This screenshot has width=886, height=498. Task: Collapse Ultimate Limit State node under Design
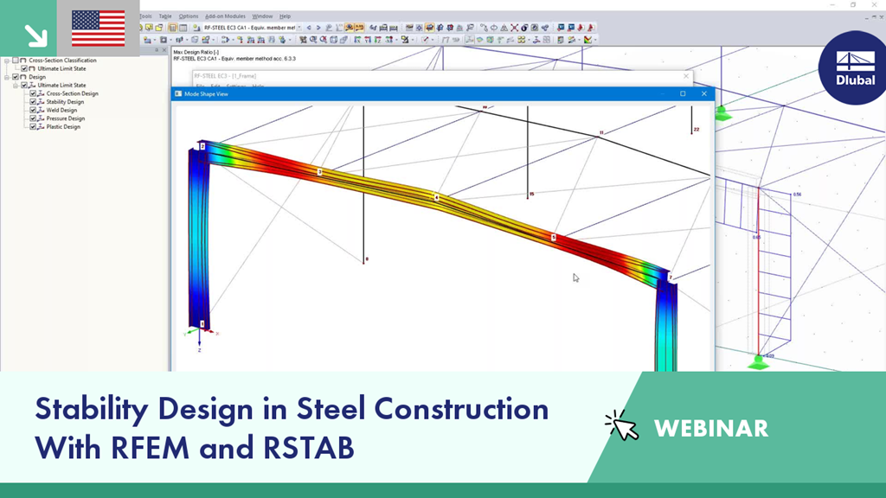tap(16, 86)
